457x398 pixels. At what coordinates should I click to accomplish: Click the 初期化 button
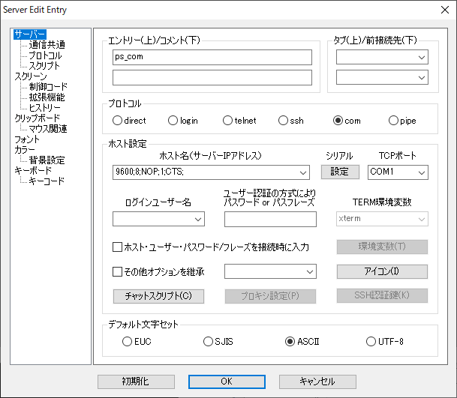(136, 382)
